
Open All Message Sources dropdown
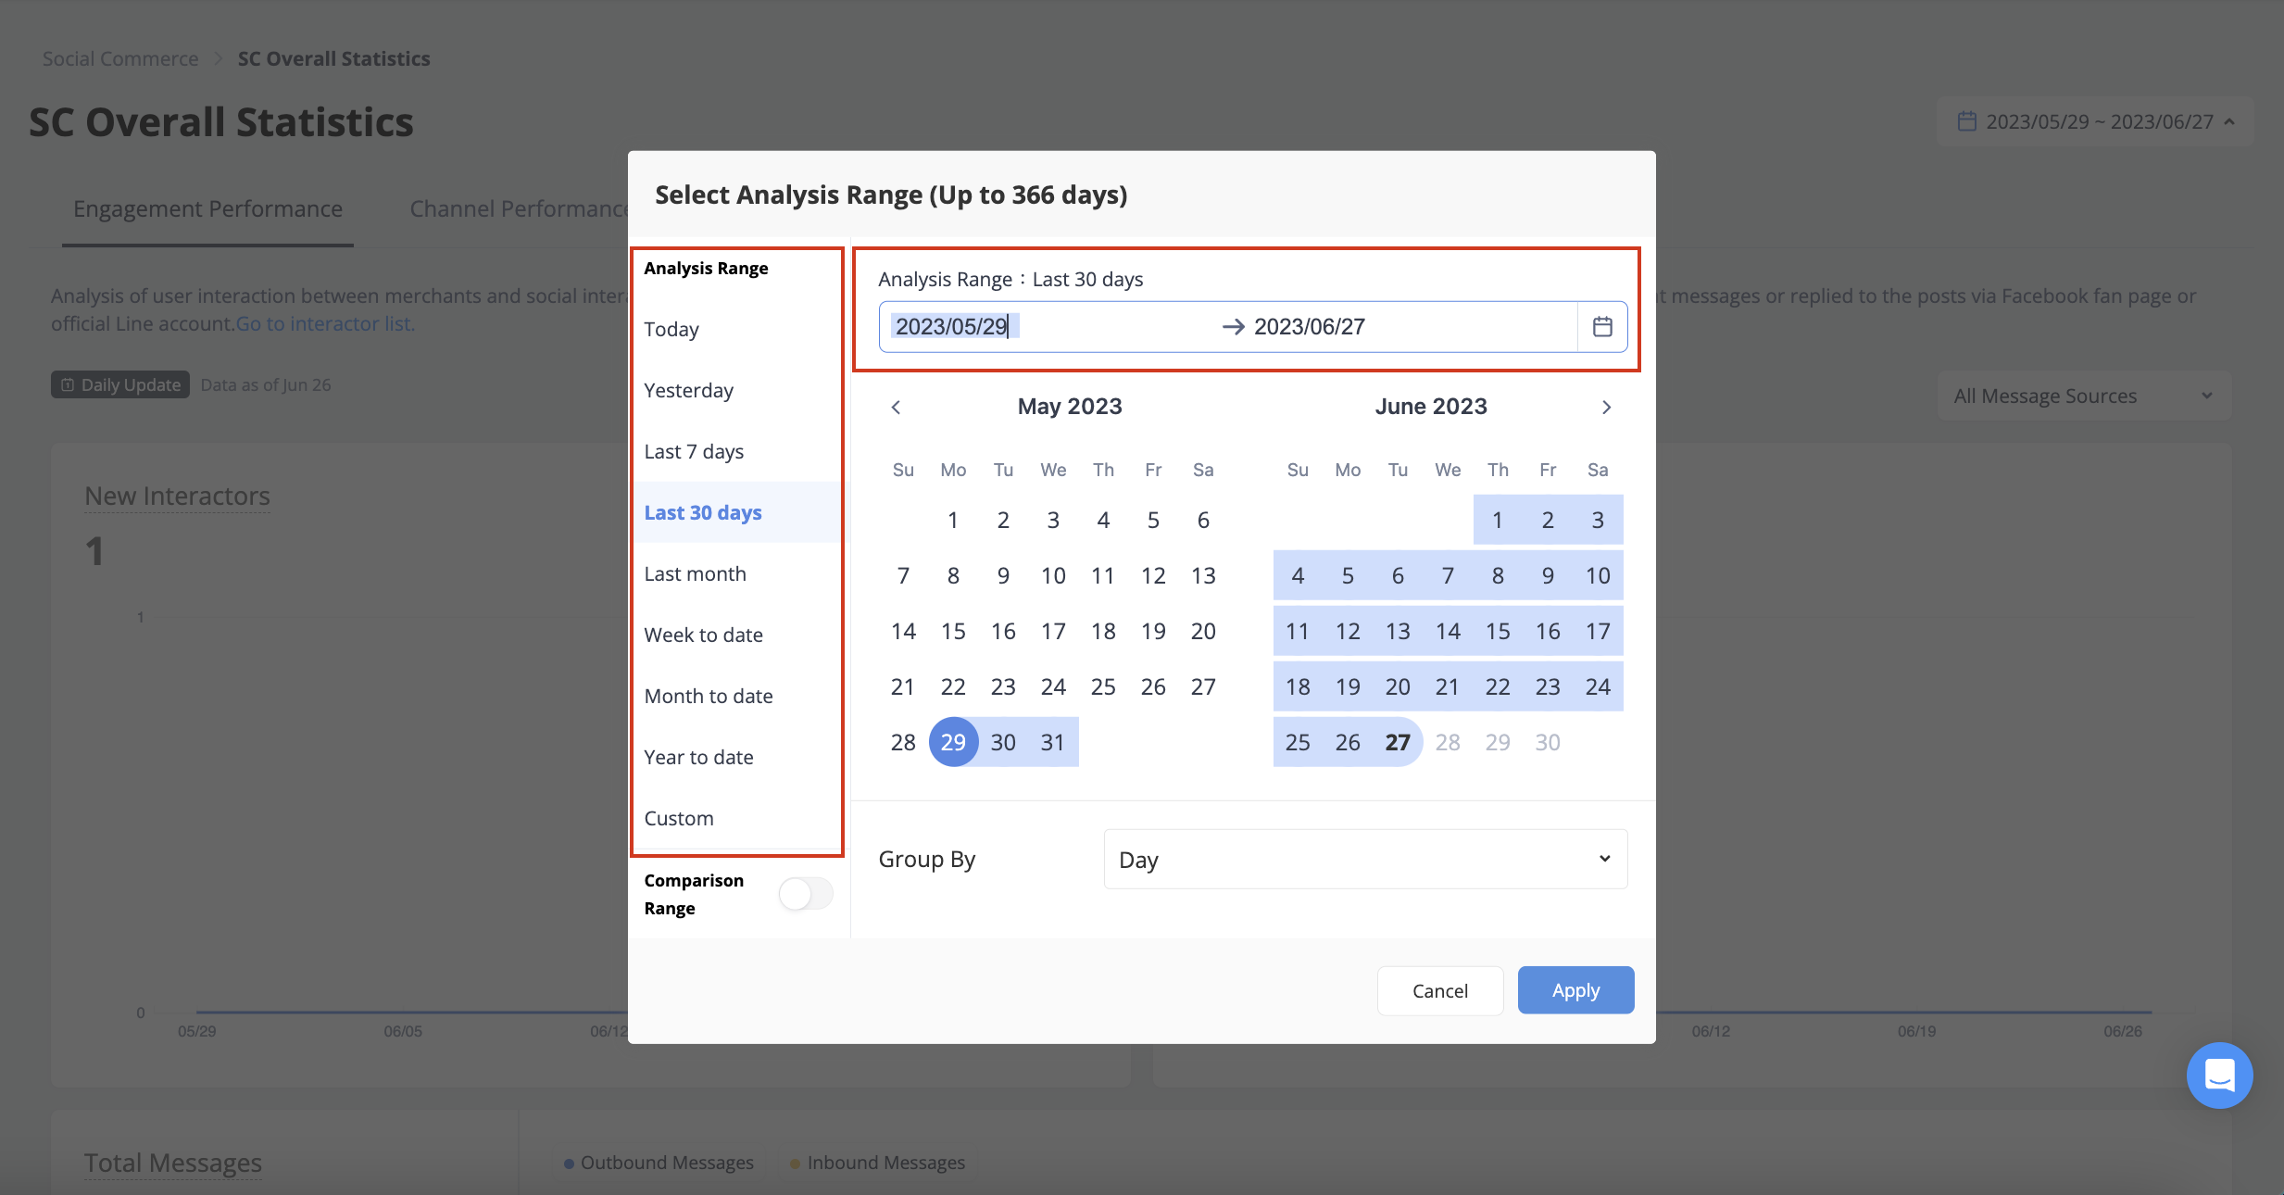[2084, 396]
